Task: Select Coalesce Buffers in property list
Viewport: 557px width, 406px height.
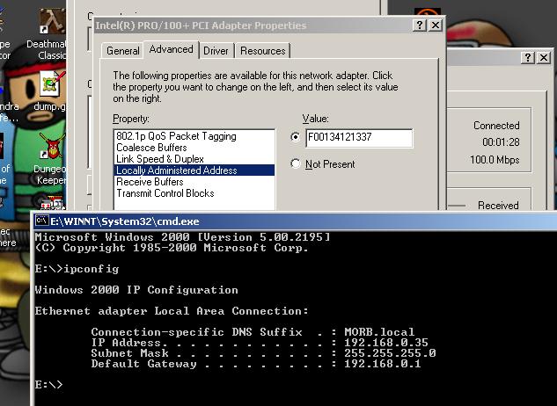Action: click(194, 148)
